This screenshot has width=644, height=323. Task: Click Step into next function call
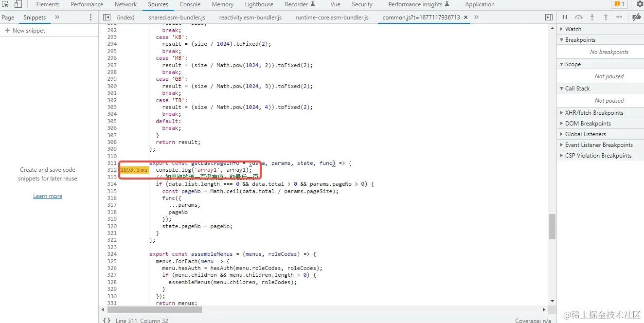coord(592,17)
